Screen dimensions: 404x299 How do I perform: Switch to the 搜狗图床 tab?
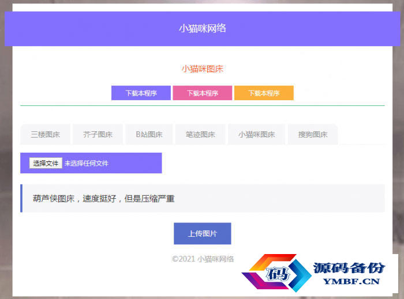point(313,134)
